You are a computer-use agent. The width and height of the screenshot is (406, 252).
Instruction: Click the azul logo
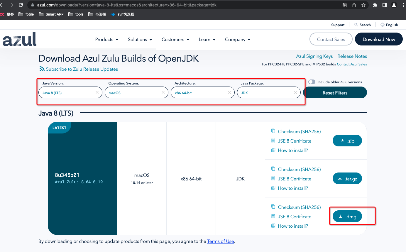click(x=19, y=39)
